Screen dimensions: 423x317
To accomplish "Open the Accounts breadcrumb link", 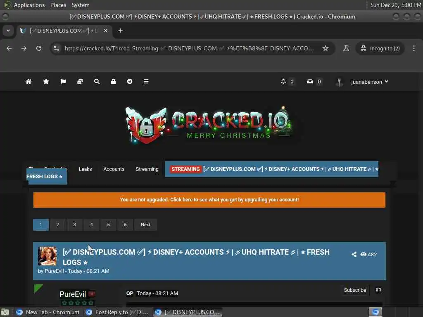I will (114, 169).
